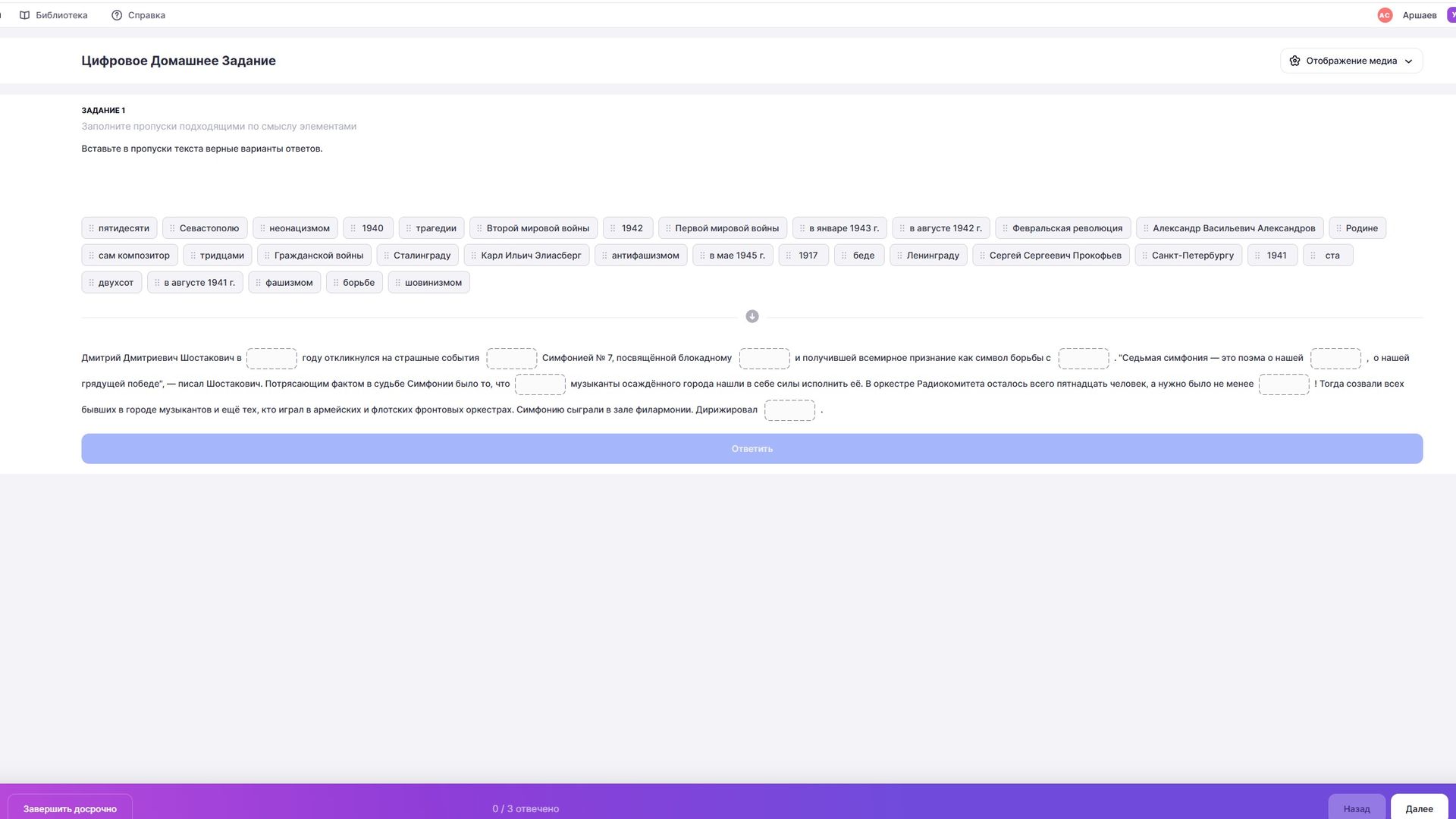Click the drag handle of 'трагедии' chip
This screenshot has height=819, width=1456.
408,228
